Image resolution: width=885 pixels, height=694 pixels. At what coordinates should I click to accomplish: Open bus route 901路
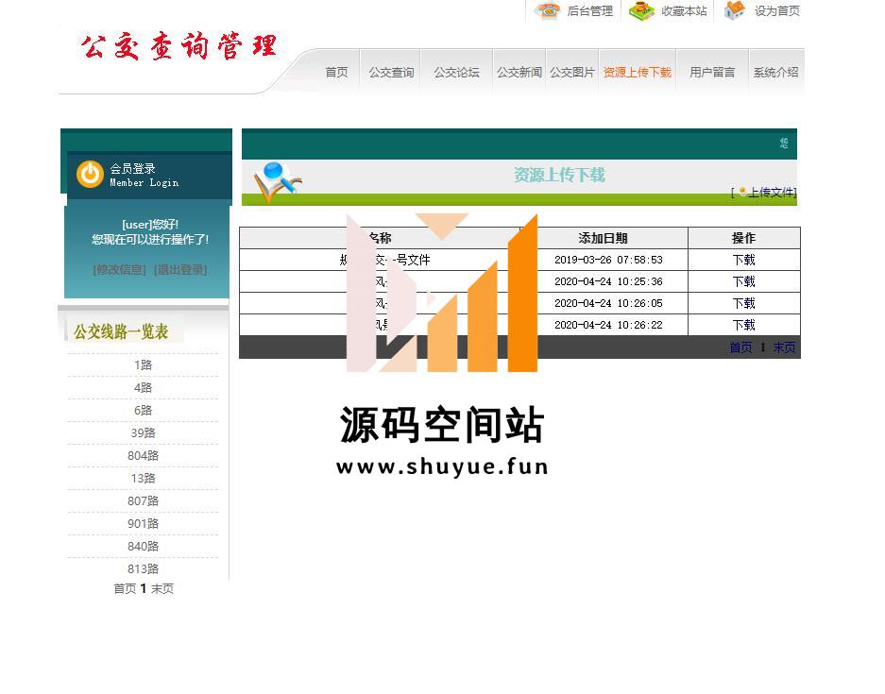coord(143,523)
